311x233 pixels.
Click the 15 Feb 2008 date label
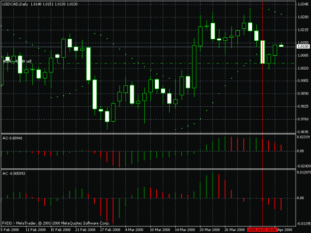pyautogui.click(x=61, y=230)
